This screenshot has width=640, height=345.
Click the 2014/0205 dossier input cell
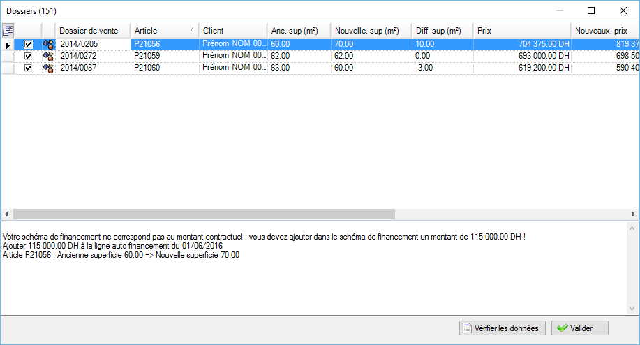(x=93, y=44)
